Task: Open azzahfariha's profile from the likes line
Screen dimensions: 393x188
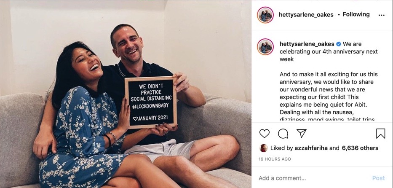Action: tap(310, 148)
